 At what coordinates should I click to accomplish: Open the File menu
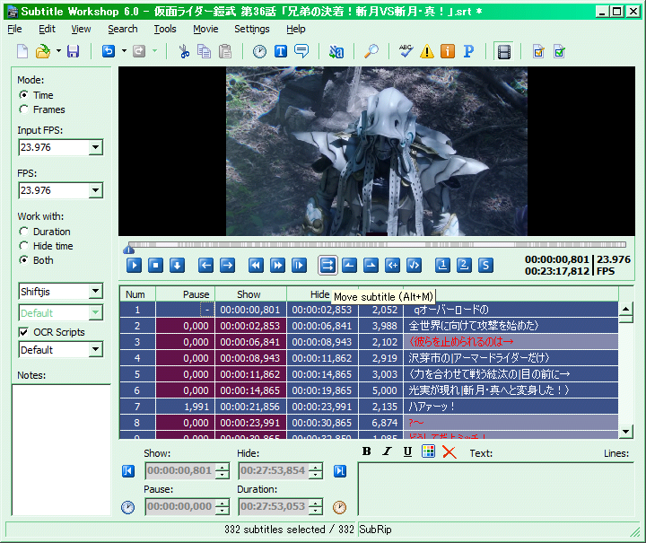(15, 29)
